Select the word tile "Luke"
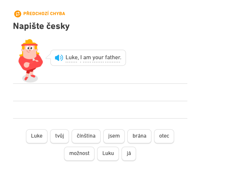Viewport: 237px width, 182px height. pyautogui.click(x=37, y=136)
